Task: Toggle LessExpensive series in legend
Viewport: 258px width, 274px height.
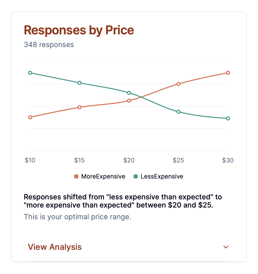Action: (162, 176)
